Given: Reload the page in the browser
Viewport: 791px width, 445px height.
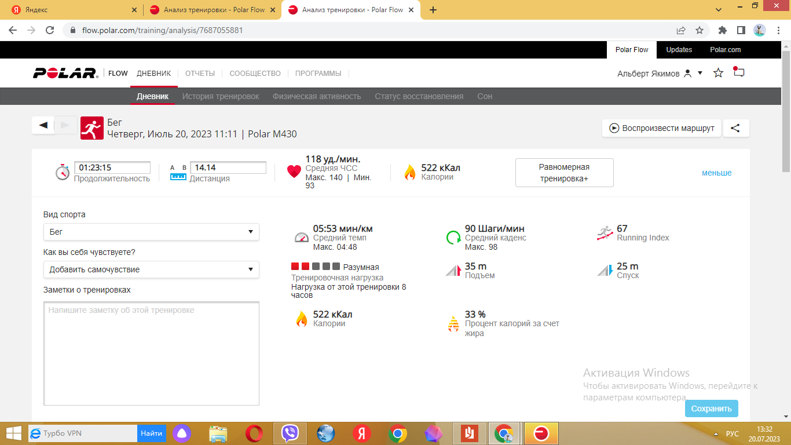Looking at the screenshot, I should click(x=50, y=30).
